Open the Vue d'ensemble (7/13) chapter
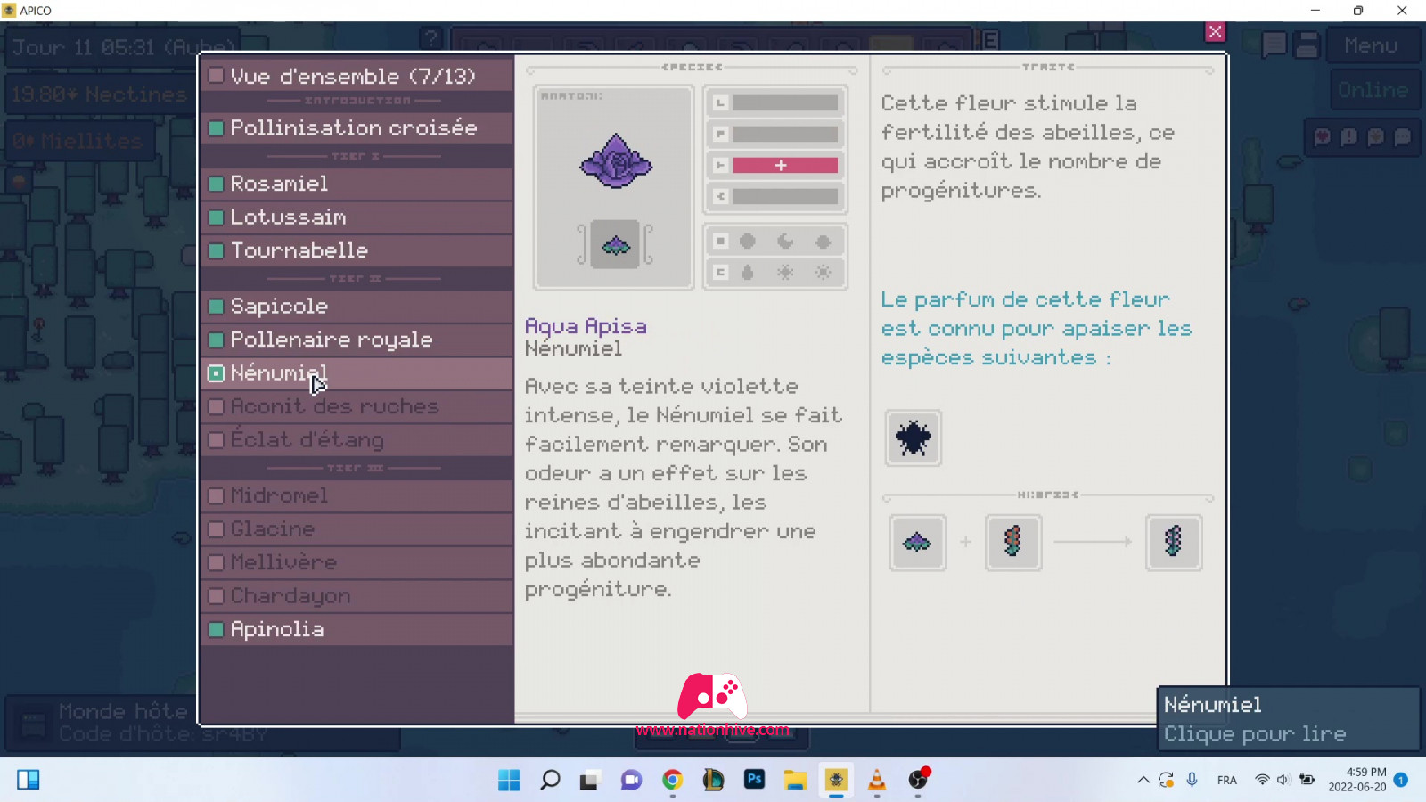Screen dimensions: 1426x802 (x=356, y=76)
